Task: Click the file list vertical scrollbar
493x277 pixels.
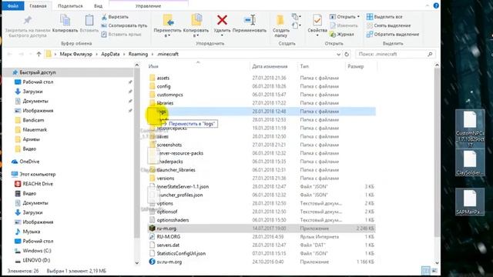Action: [x=437, y=152]
